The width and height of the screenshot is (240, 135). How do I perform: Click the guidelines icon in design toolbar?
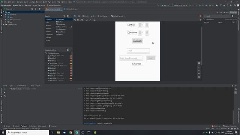click(94, 20)
